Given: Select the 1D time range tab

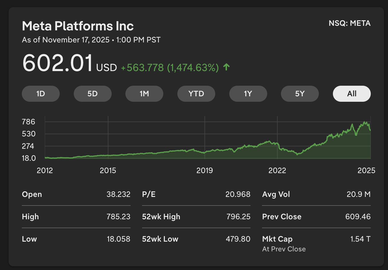Looking at the screenshot, I should click(41, 94).
